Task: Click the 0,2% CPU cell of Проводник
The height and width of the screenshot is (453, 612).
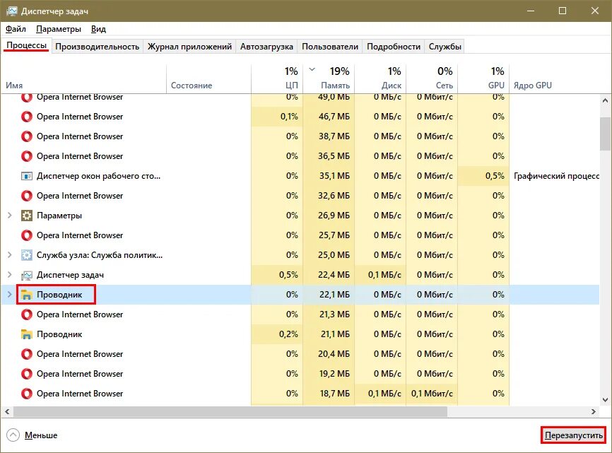Action: (x=277, y=334)
